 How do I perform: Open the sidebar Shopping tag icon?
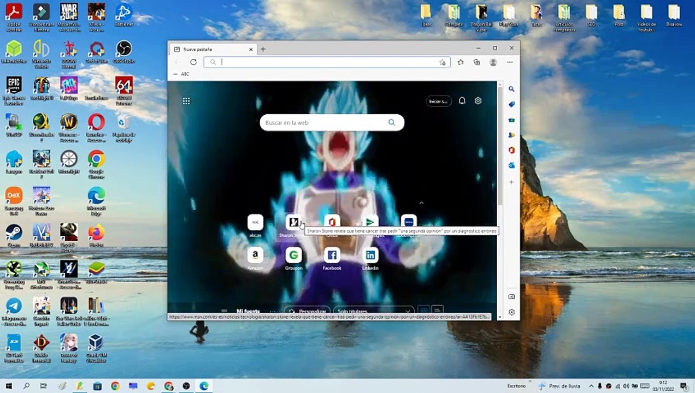pos(511,104)
